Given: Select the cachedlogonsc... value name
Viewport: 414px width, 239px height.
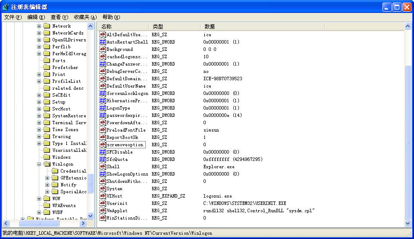Looking at the screenshot, I should 127,57.
